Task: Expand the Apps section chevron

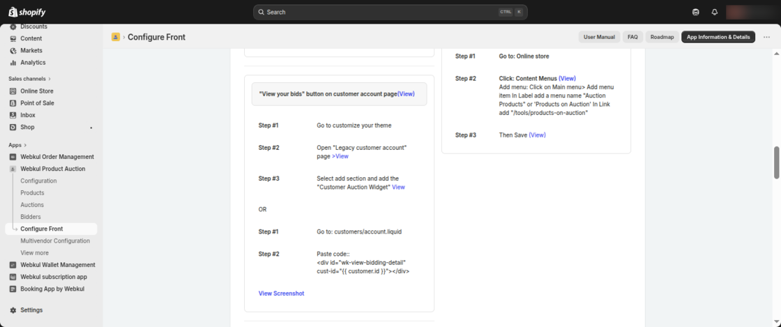Action: coord(25,145)
